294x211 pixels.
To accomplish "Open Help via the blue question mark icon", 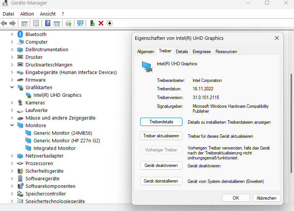I will tap(48, 23).
